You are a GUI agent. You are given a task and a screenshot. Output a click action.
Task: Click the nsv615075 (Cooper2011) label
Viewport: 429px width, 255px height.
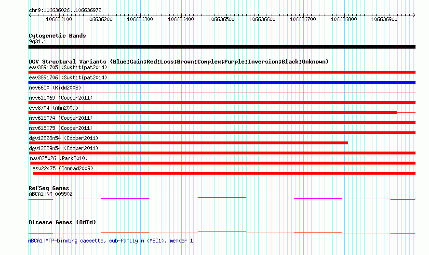coord(61,128)
